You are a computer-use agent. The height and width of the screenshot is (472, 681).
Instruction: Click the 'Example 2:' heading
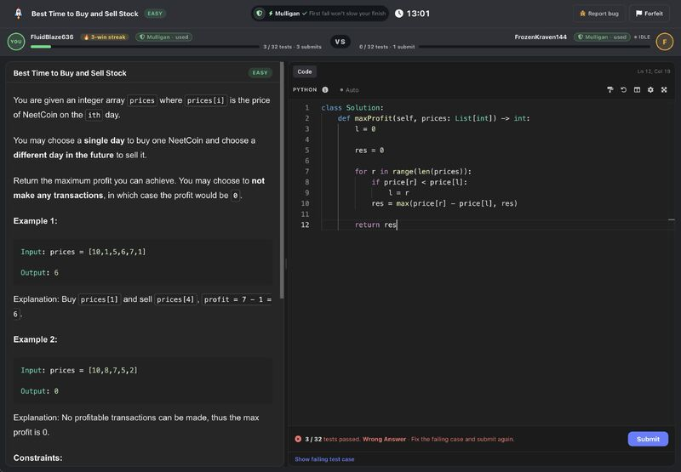click(35, 339)
